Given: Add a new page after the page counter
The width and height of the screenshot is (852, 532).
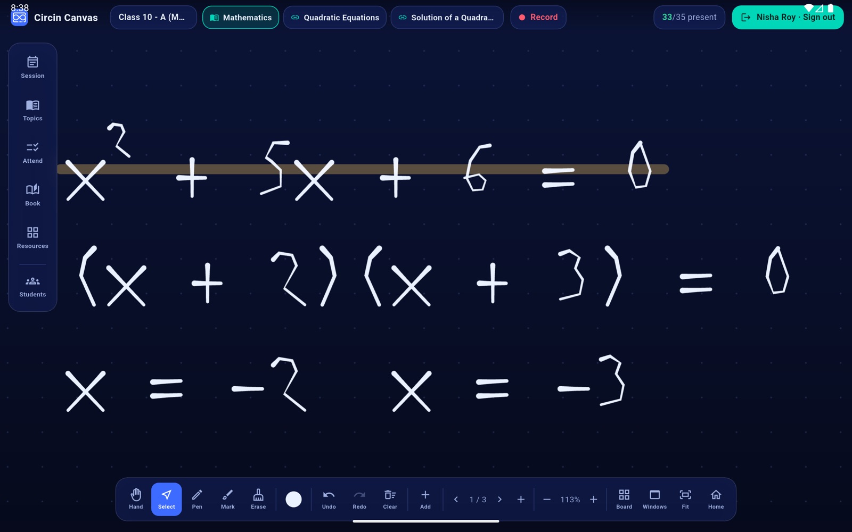Looking at the screenshot, I should [521, 500].
